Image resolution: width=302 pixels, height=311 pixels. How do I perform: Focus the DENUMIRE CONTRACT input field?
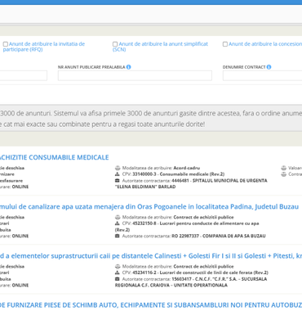[262, 75]
